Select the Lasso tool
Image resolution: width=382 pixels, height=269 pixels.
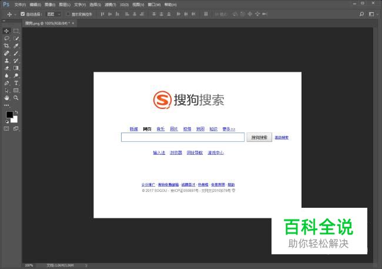tap(6, 38)
